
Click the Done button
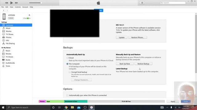point(186,101)
